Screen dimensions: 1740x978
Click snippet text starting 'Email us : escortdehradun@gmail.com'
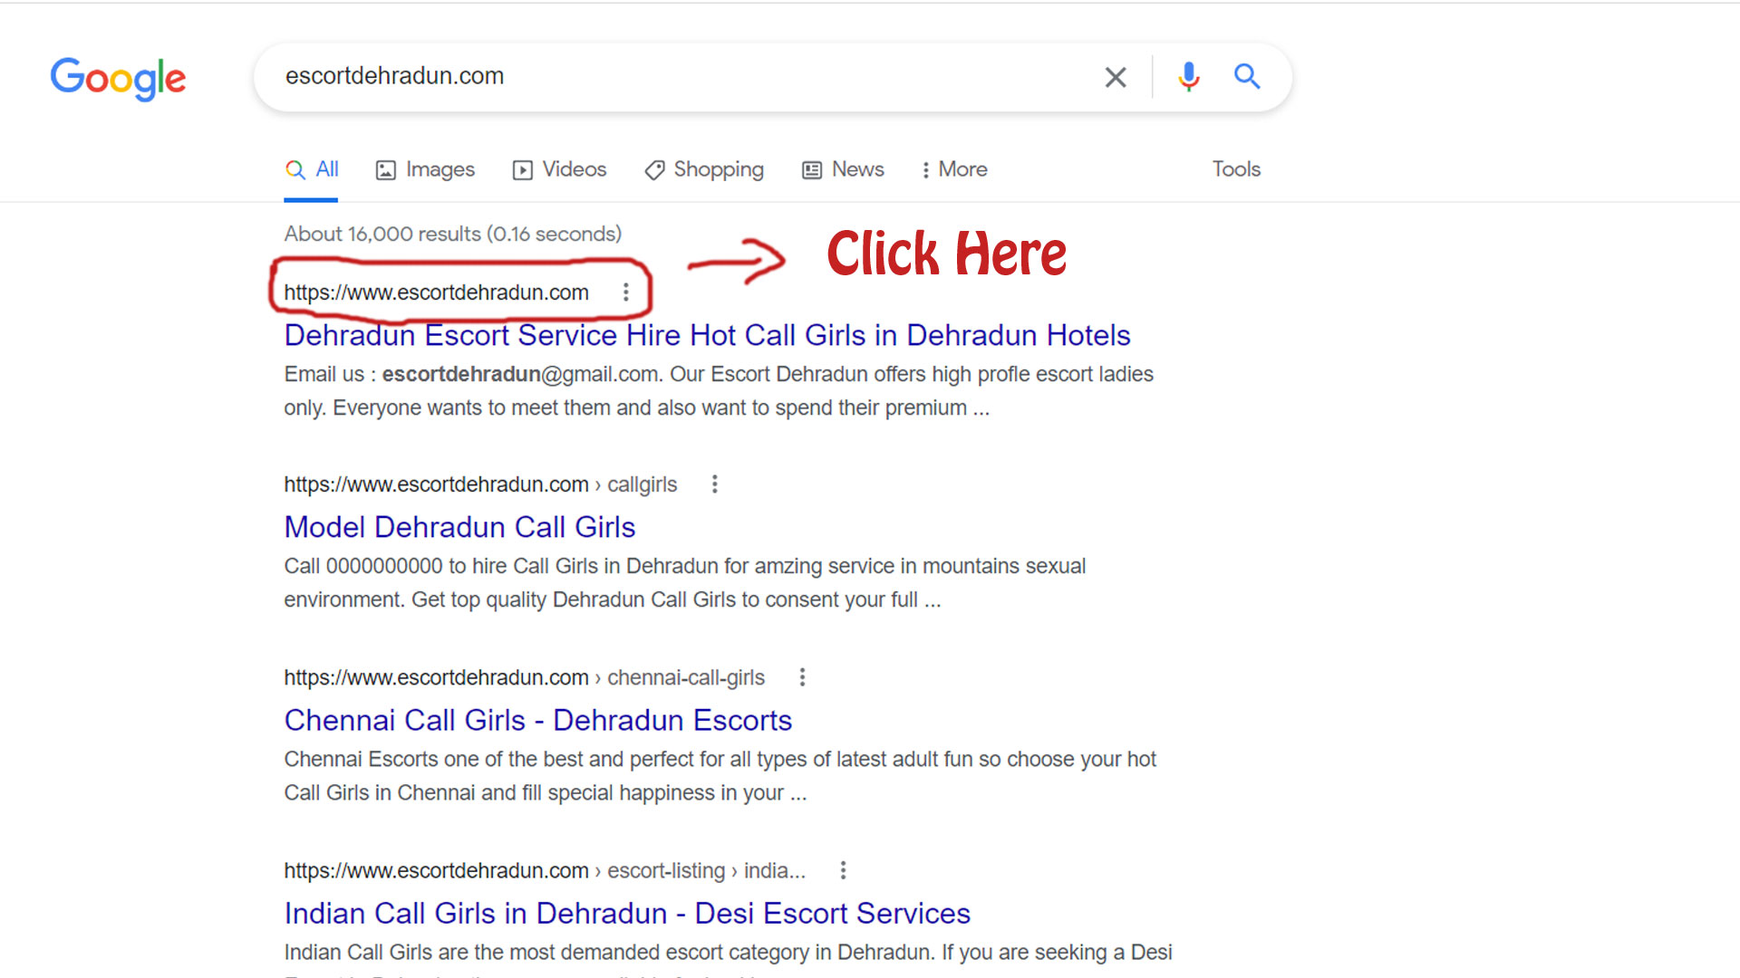click(x=719, y=391)
